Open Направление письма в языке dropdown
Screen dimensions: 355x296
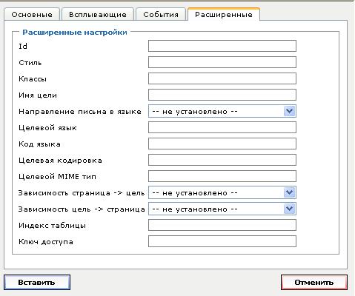click(x=222, y=111)
